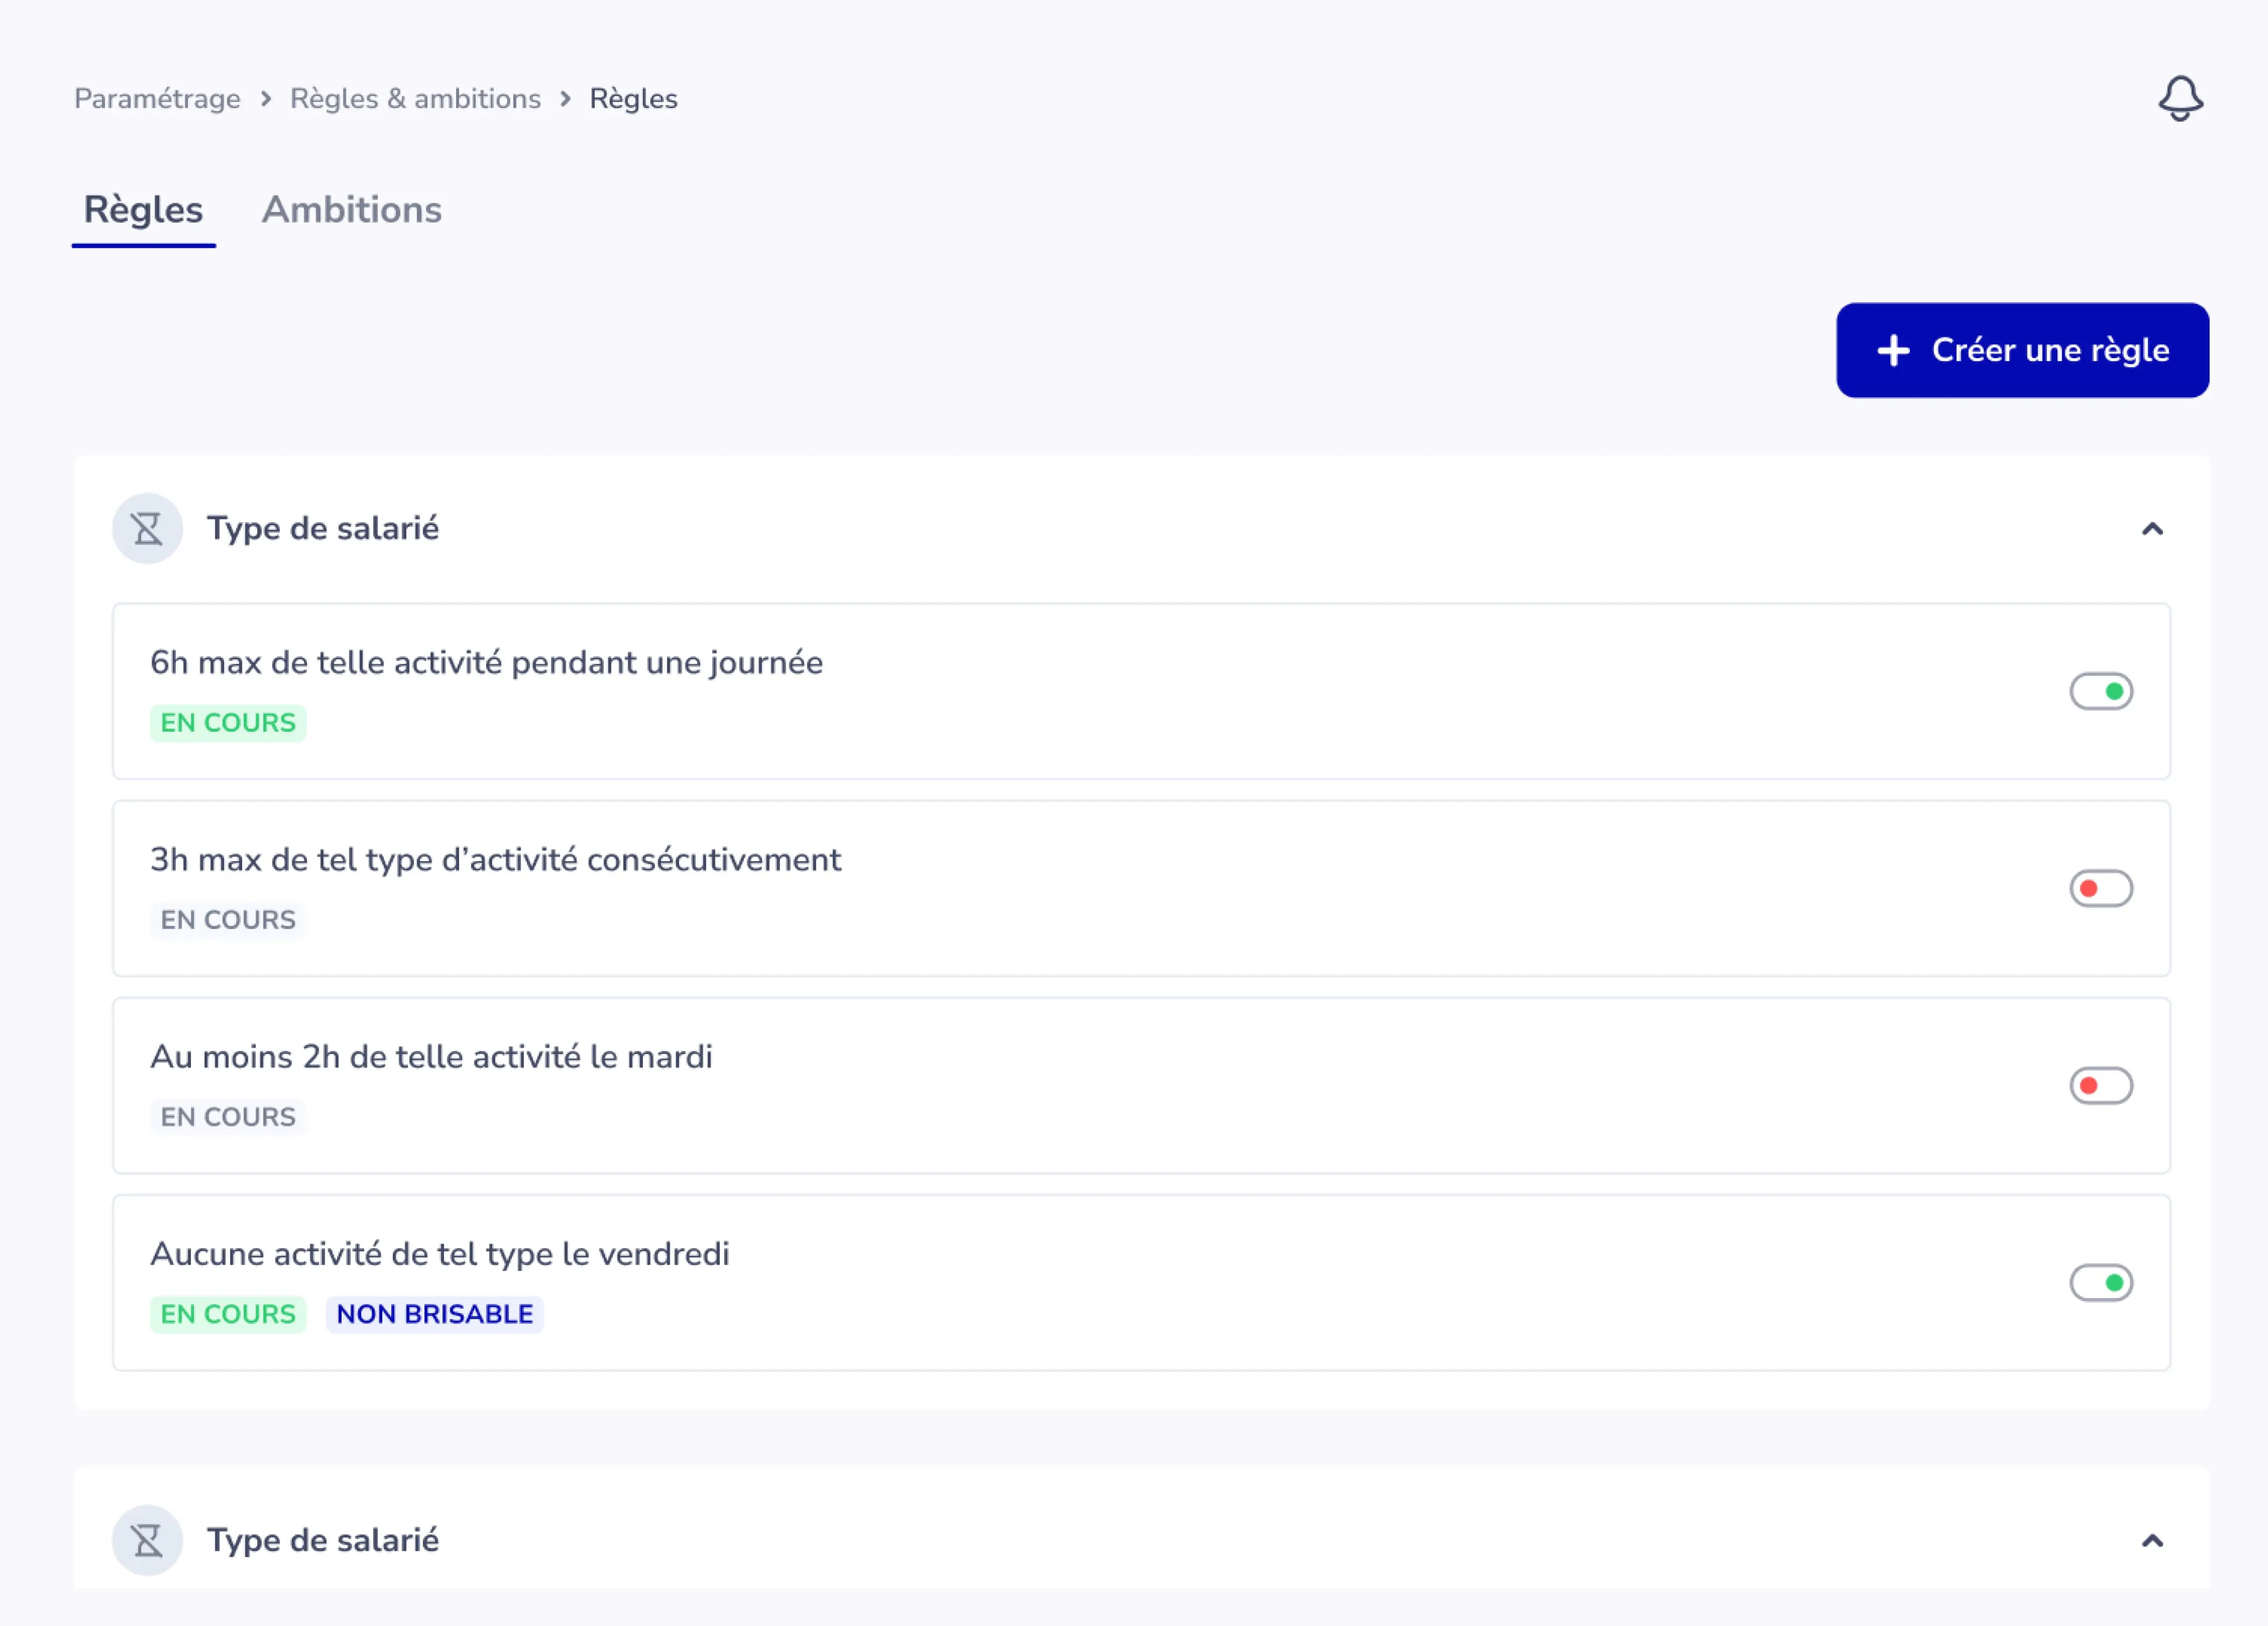2268x1626 pixels.
Task: Enable the 3h max consécutivement rule toggle
Action: coord(2101,888)
